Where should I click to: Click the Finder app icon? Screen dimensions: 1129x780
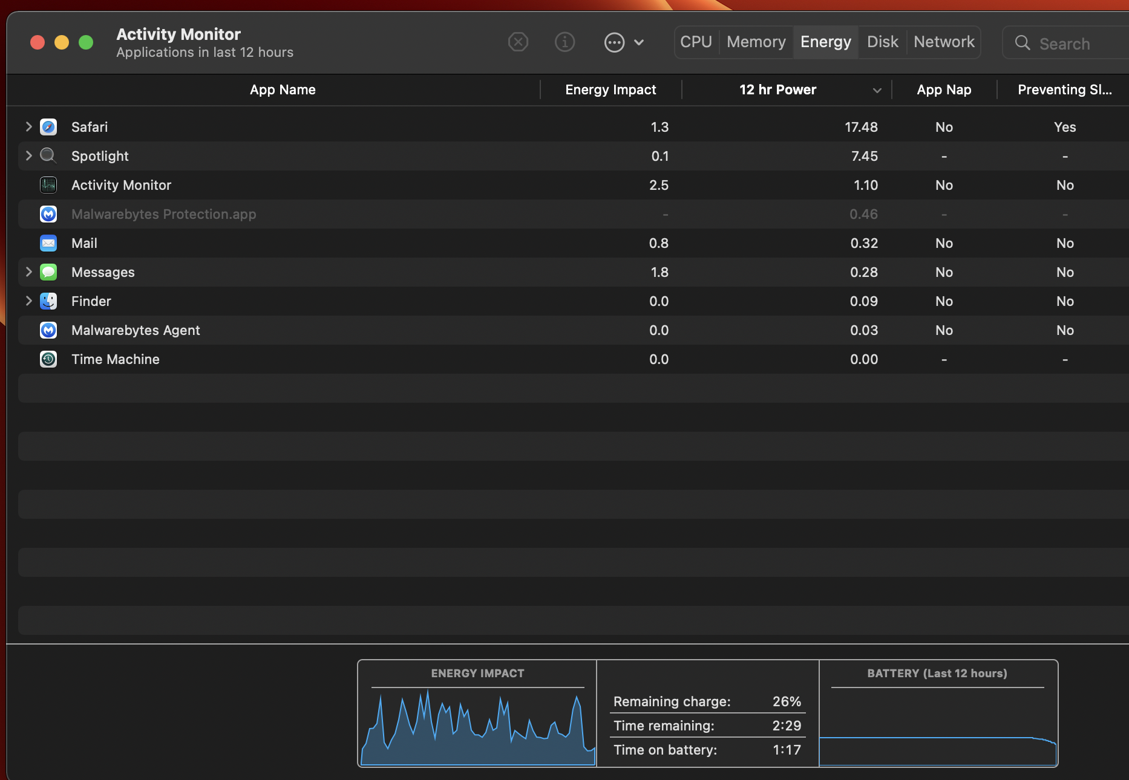48,301
